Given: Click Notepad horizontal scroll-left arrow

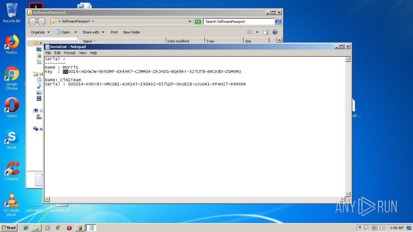Looking at the screenshot, I should click(47, 199).
